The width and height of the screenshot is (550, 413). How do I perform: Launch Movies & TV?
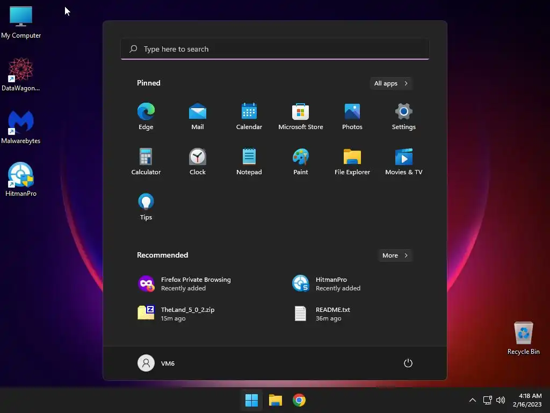tap(404, 161)
